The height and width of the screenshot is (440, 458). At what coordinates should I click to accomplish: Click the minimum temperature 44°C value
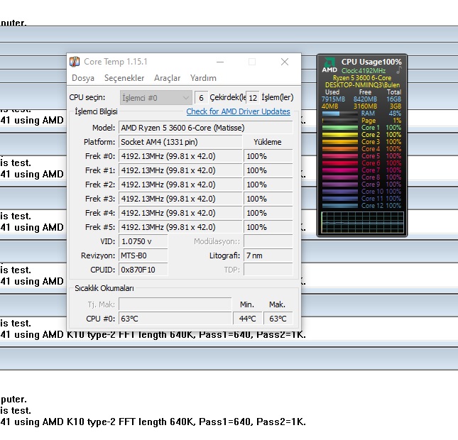tap(247, 319)
